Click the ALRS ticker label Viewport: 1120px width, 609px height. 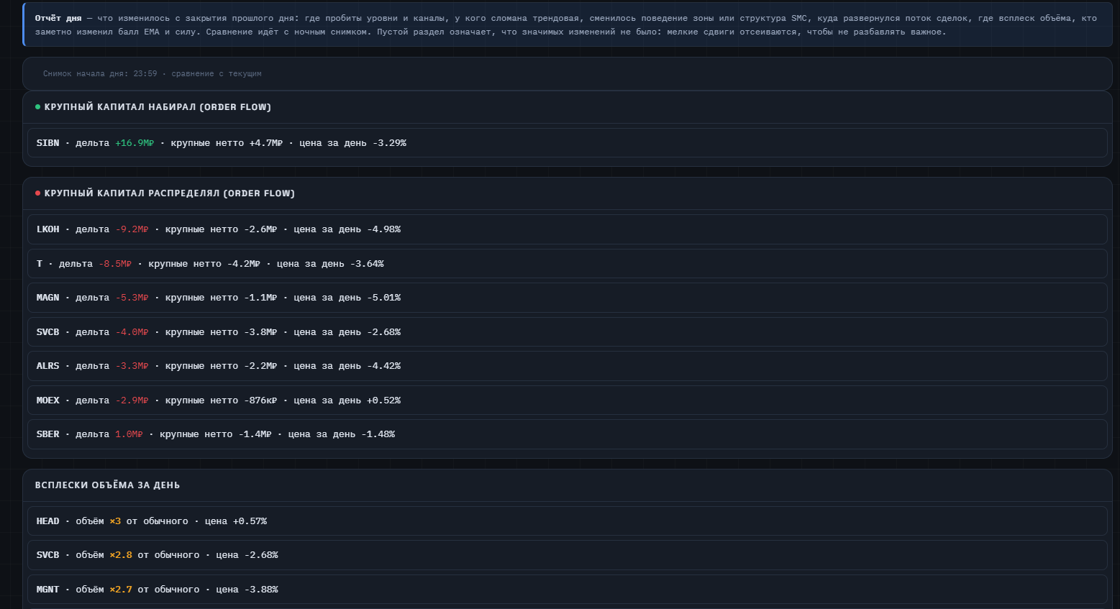click(48, 366)
